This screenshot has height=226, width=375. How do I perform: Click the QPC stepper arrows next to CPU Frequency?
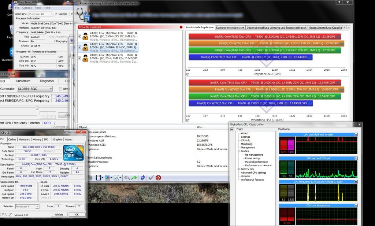tap(55, 123)
